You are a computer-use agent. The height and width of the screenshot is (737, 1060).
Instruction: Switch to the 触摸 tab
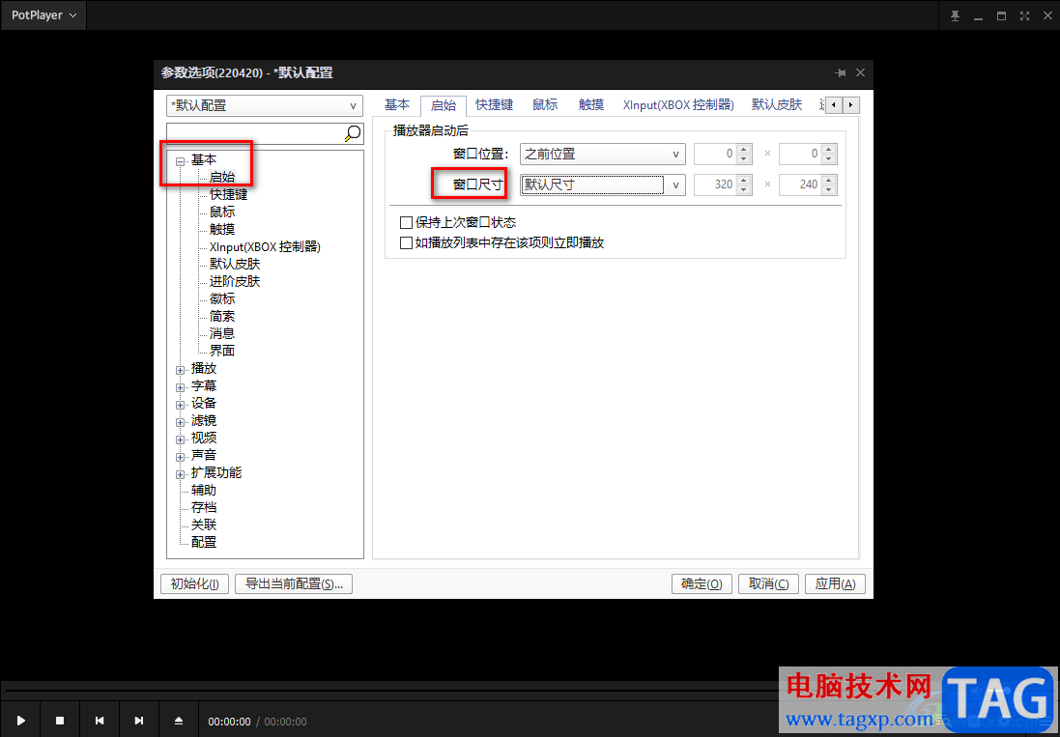pos(590,104)
